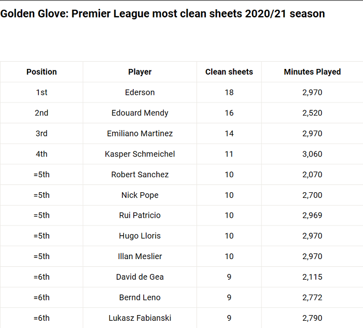
Task: Click the Player column header
Action: pyautogui.click(x=140, y=72)
